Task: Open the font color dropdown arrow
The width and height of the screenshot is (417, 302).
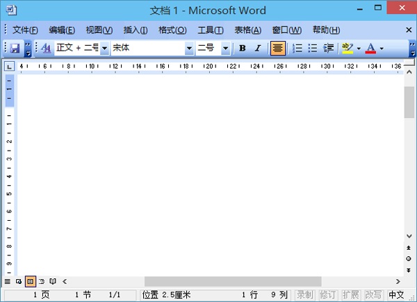Action: (x=382, y=49)
